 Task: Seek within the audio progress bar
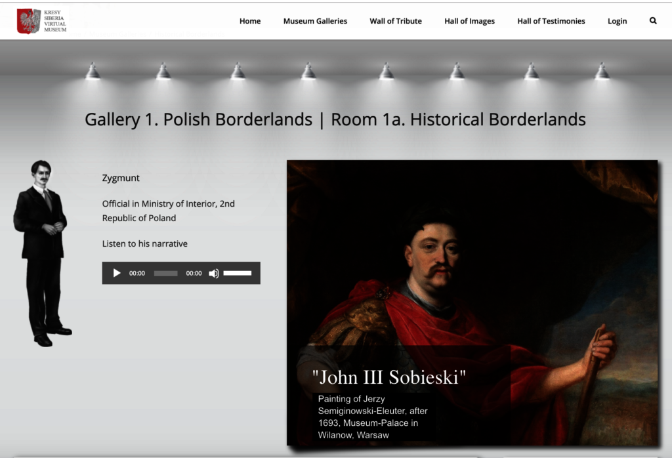coord(165,274)
